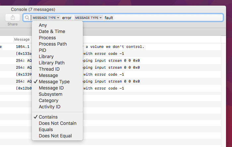Screen dimensions: 232x147
Task: Click the 'fault' search token text
Action: (109, 18)
